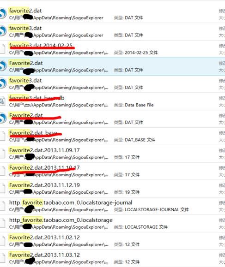
Task: Select Favorite2.dat.2013.11.03.12
Action: (x=44, y=255)
